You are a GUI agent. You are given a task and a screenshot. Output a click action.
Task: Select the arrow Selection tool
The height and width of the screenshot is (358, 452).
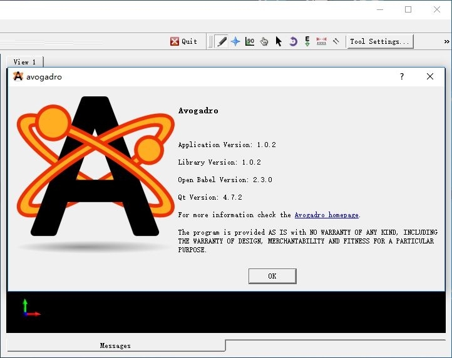click(x=279, y=41)
